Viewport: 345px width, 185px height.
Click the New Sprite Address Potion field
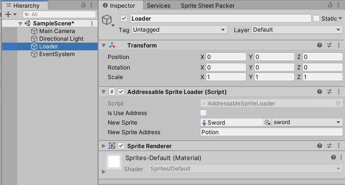pos(271,132)
